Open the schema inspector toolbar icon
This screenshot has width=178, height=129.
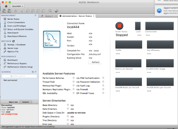pos(16,11)
